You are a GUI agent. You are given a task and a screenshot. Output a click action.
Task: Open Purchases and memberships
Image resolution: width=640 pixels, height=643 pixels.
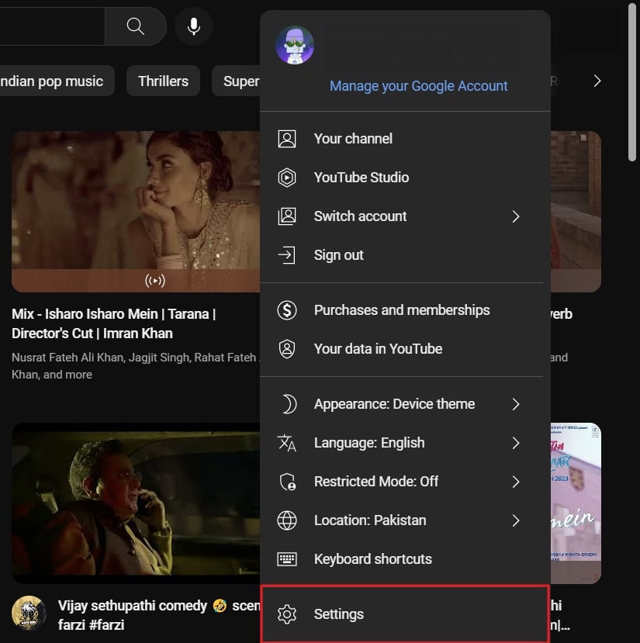pyautogui.click(x=405, y=310)
